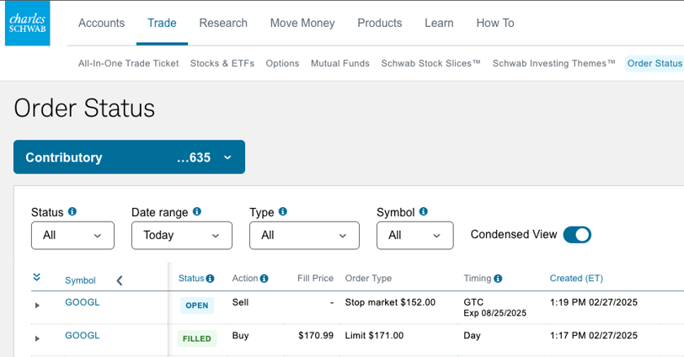Viewport: 684px width, 357px height.
Task: Sort orders by the Created (ET) column
Action: point(576,279)
